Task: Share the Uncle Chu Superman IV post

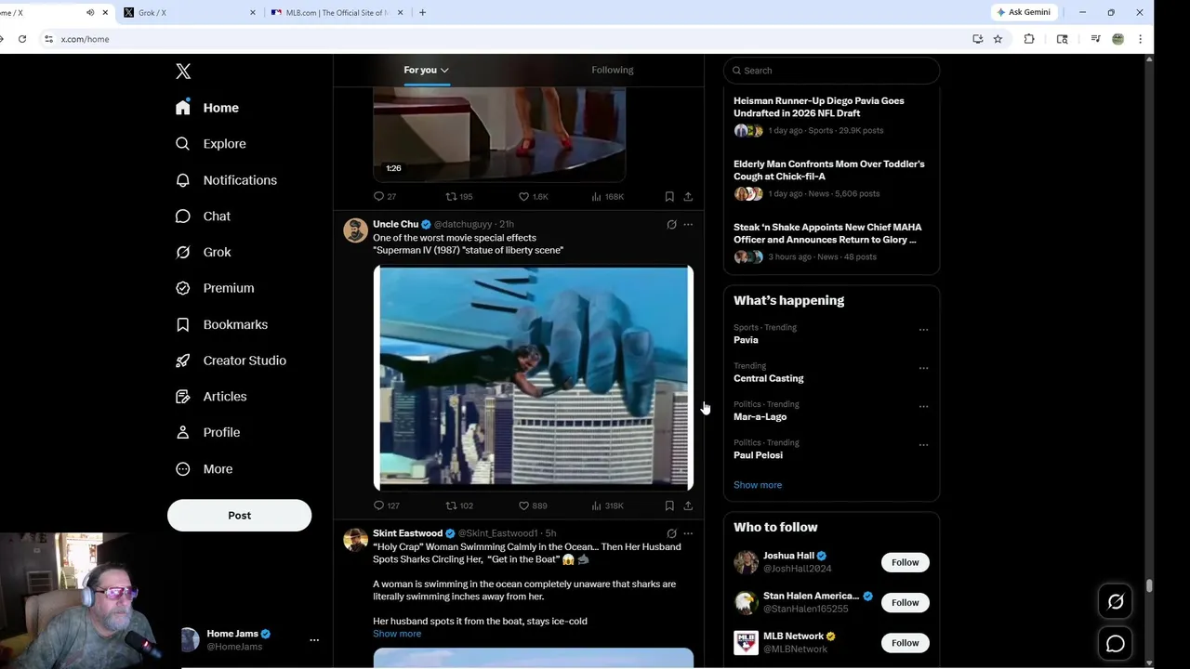Action: point(688,505)
